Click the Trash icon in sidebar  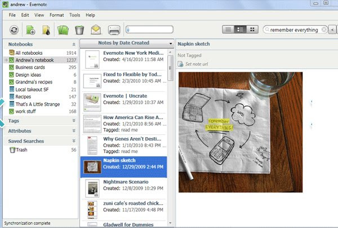[12, 150]
